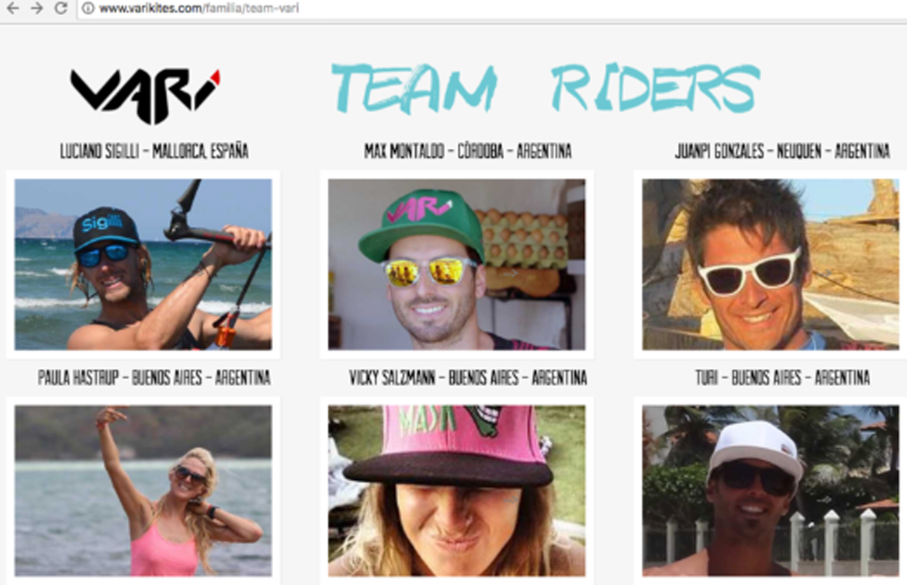The width and height of the screenshot is (907, 585).
Task: Click the VARI logo
Action: 145,96
